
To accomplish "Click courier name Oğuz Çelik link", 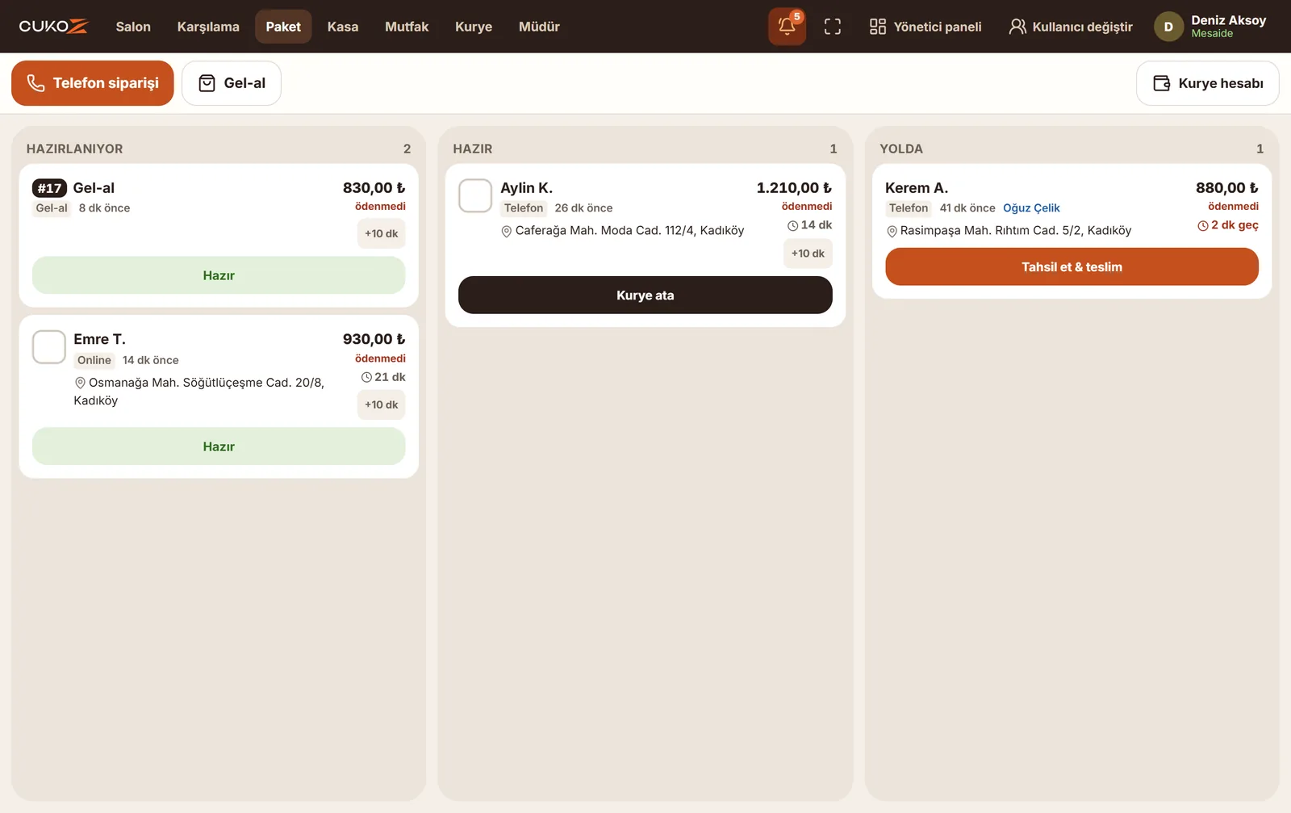I will tap(1031, 208).
